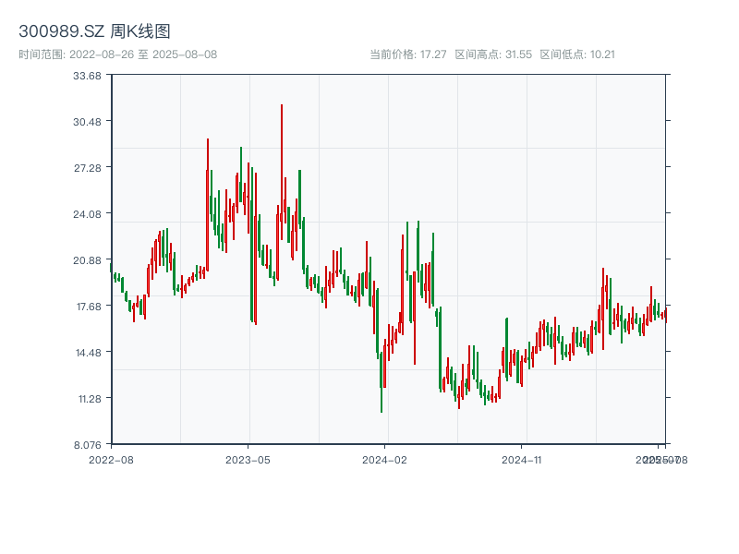
Task: Click the 2024-02 x-axis date label
Action: [x=385, y=459]
